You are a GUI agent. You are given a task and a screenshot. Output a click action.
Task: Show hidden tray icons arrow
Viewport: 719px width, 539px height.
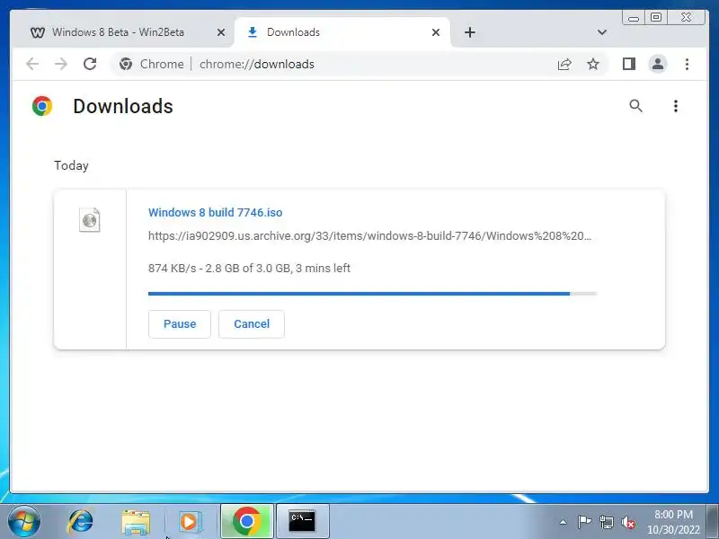point(564,522)
